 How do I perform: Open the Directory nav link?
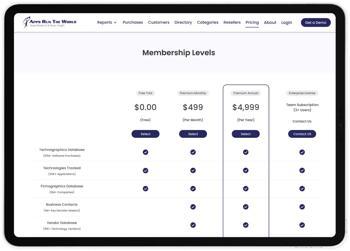[183, 22]
